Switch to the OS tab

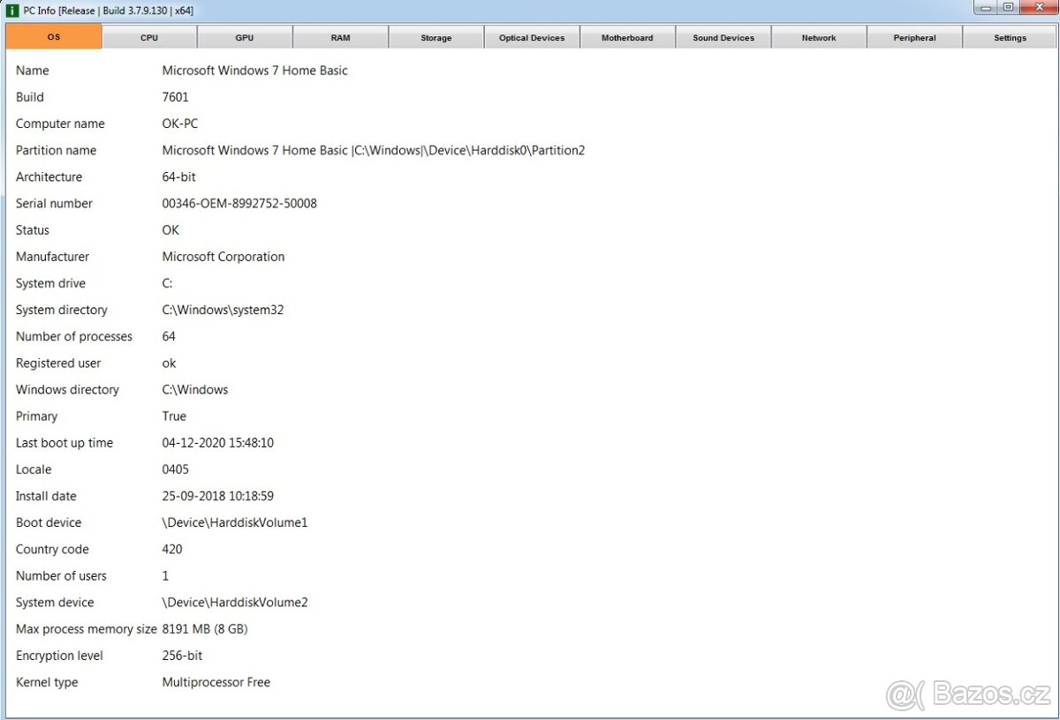tap(54, 37)
